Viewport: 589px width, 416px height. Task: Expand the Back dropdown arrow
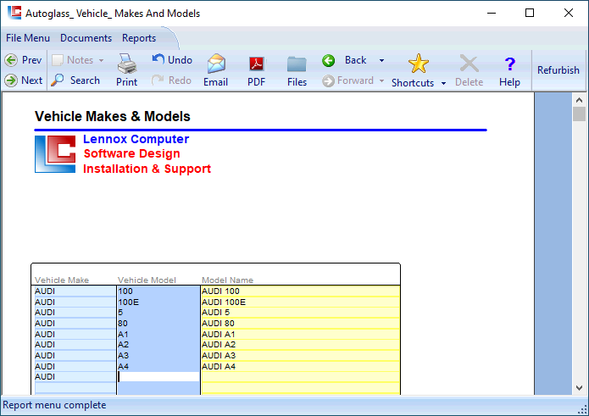(x=381, y=61)
